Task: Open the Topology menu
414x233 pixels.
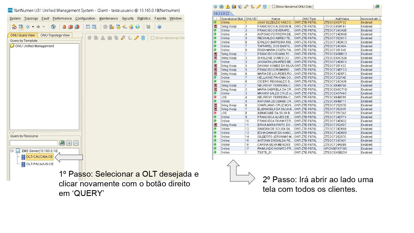Action: pos(31,18)
